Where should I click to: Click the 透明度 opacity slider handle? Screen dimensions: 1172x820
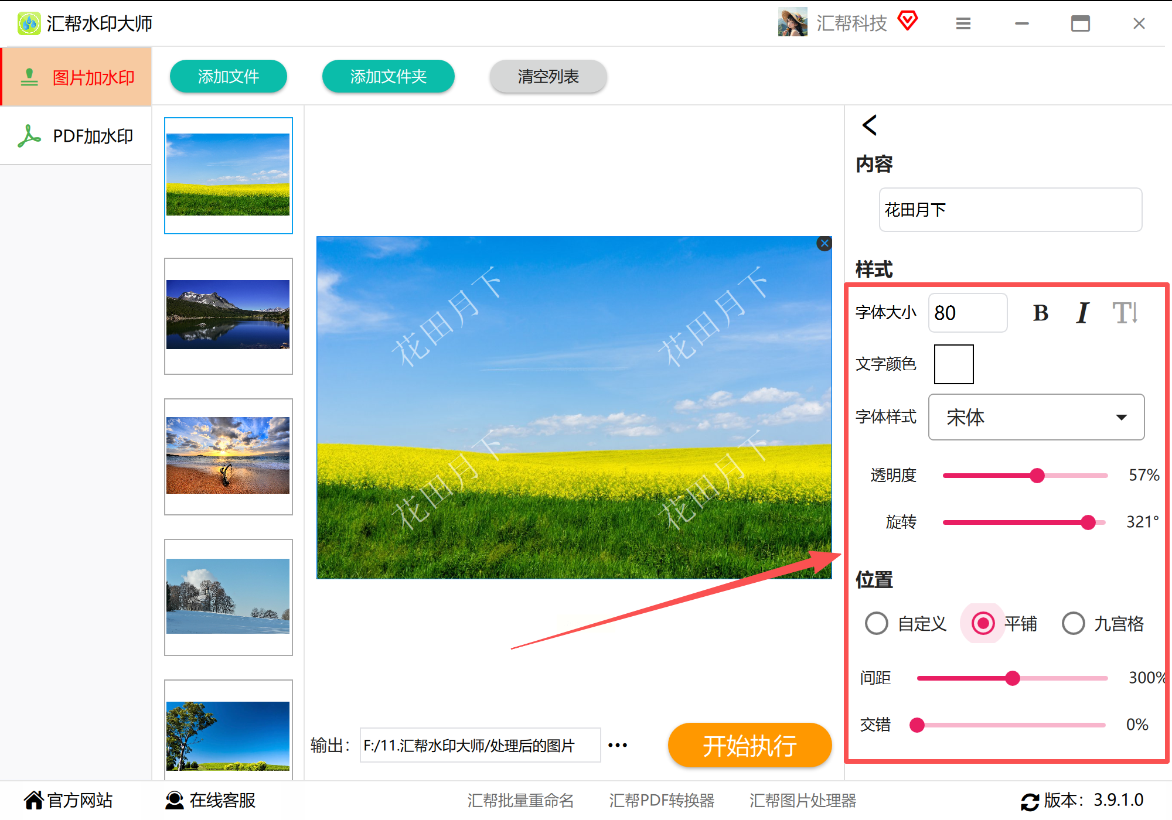click(x=1037, y=476)
